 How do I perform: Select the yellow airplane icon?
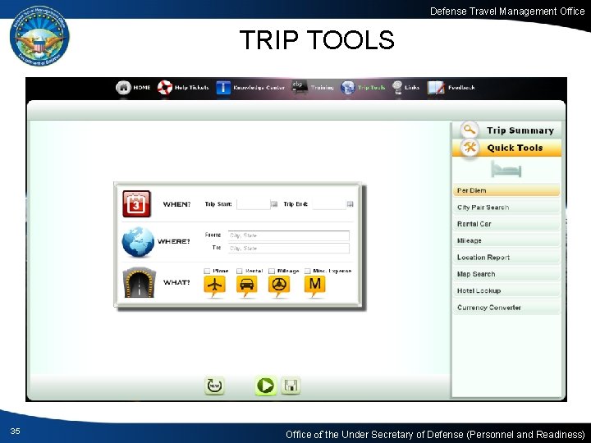[x=214, y=286]
